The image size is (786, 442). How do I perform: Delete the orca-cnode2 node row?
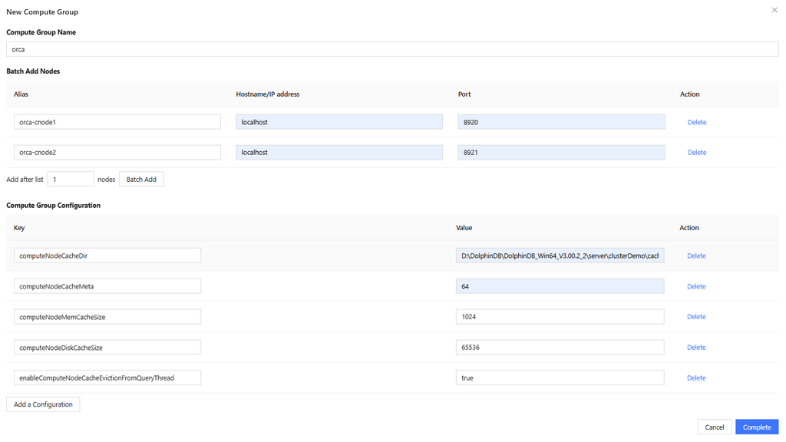tap(696, 153)
